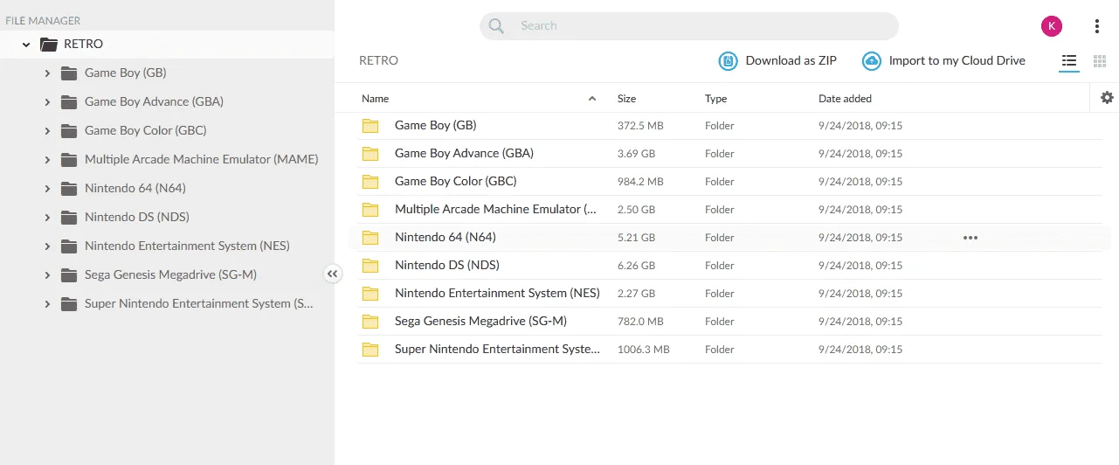Click the 1006.3 MB size cell
This screenshot has height=465, width=1119.
pyautogui.click(x=643, y=350)
